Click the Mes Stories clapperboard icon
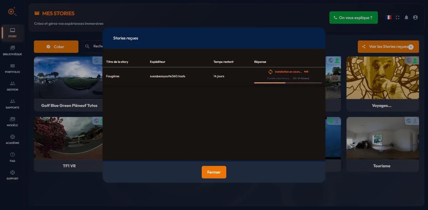Image resolution: width=428 pixels, height=210 pixels. click(x=37, y=13)
